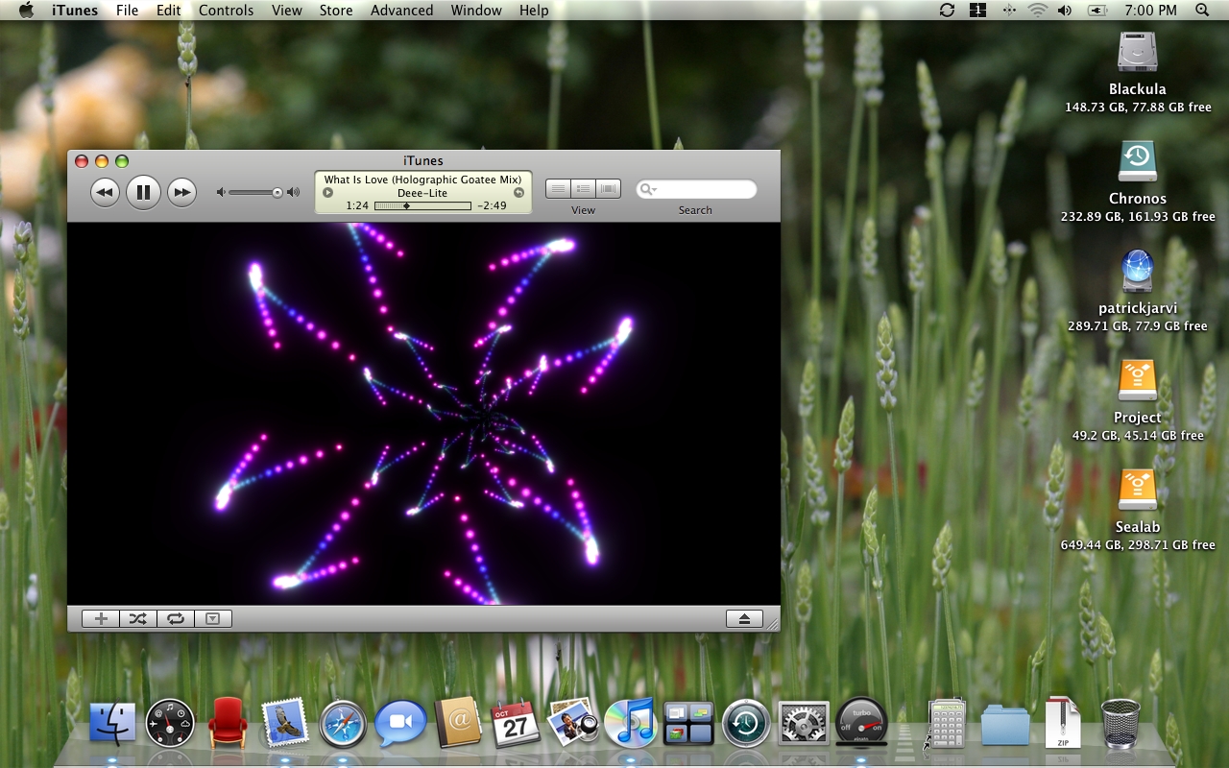
Task: Click the iTunes volume slider knob
Action: [277, 192]
